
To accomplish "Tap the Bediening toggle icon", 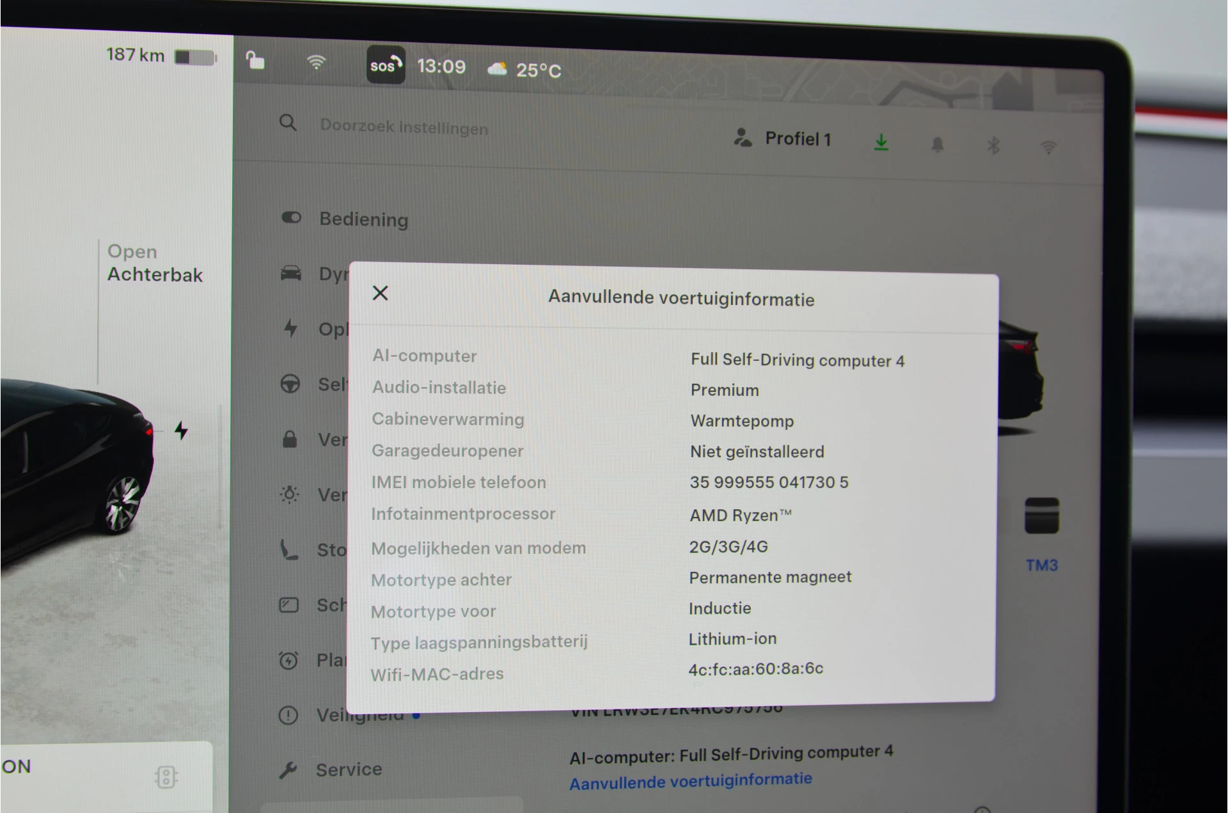I will [291, 217].
